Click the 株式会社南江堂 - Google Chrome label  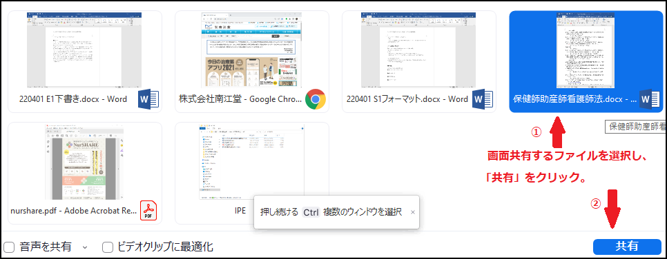pos(241,99)
